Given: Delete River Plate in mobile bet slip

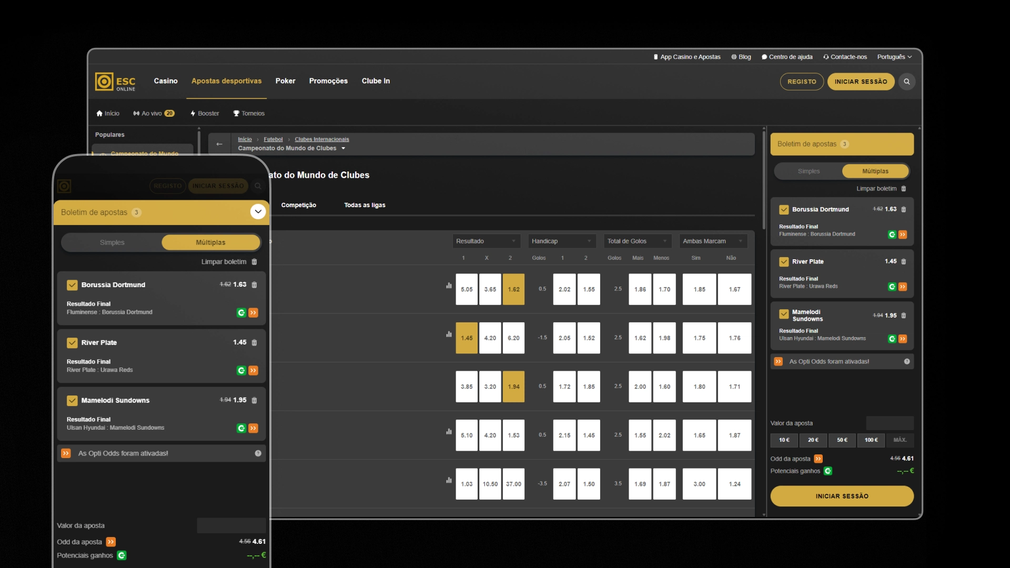Looking at the screenshot, I should (x=255, y=342).
